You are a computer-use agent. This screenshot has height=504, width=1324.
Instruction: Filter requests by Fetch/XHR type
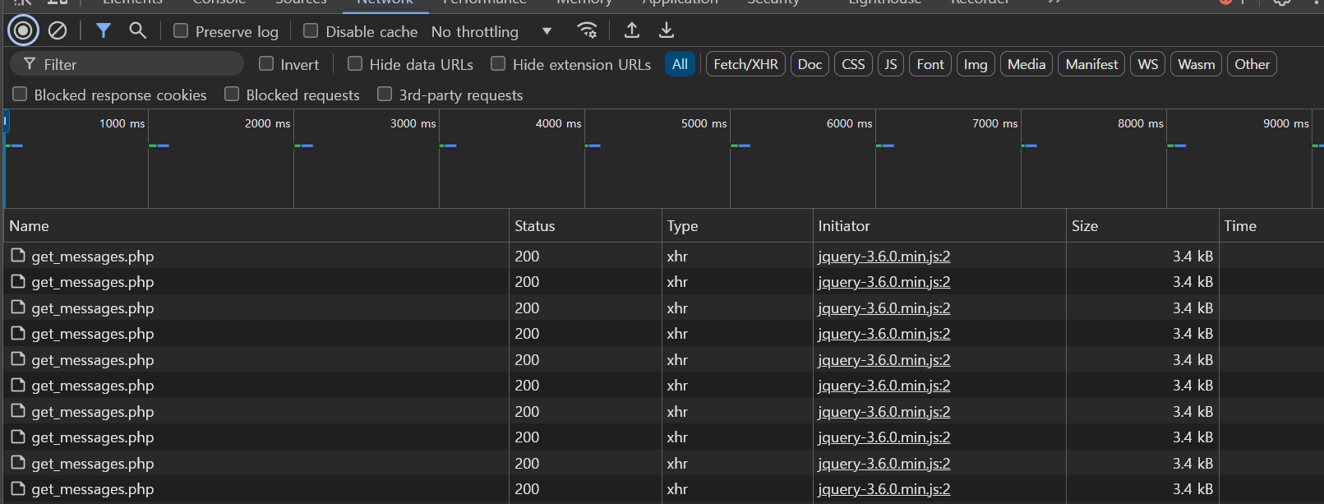[745, 64]
